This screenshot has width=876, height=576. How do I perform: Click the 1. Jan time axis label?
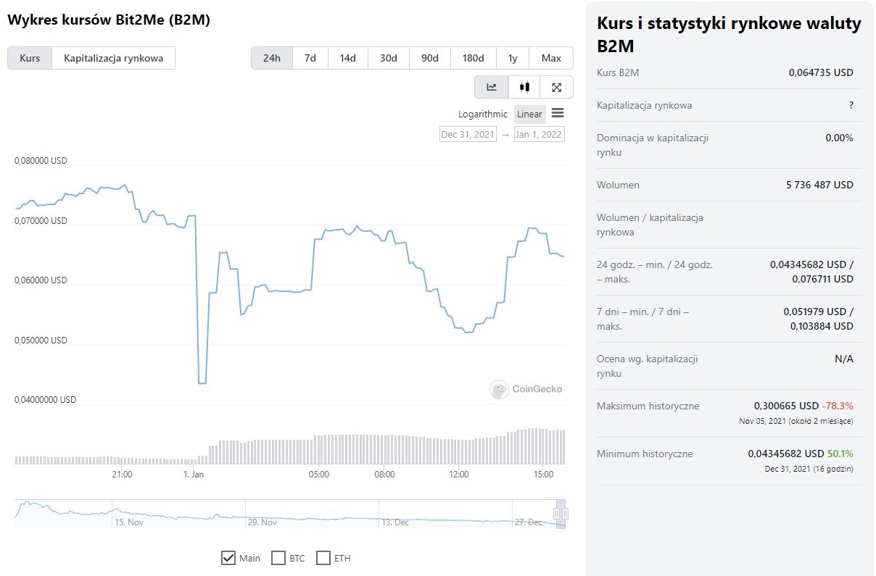(x=194, y=475)
